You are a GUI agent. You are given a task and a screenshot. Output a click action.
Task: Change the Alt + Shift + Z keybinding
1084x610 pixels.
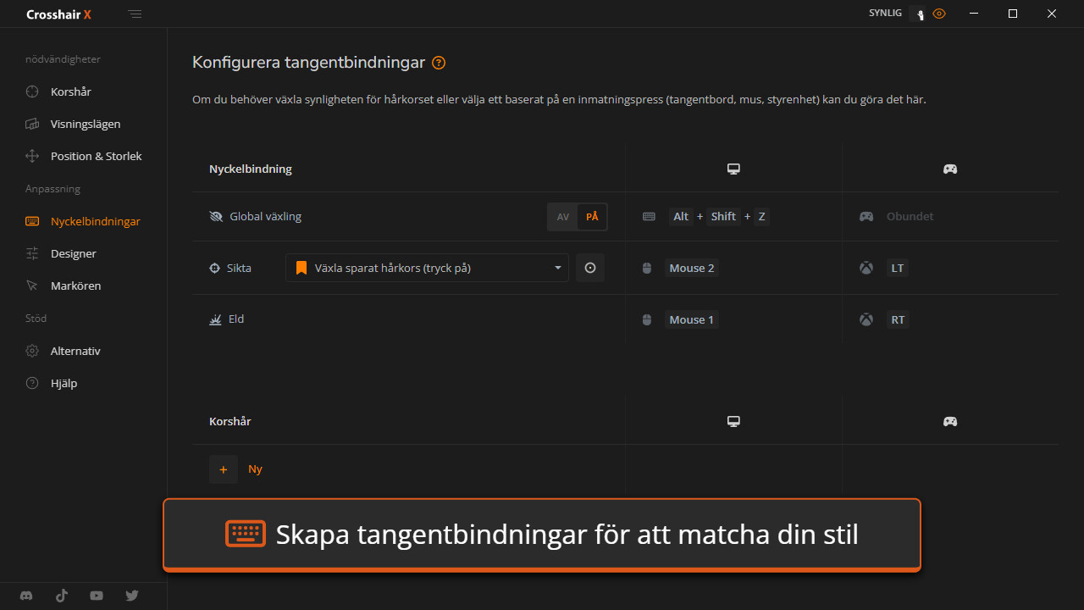[x=718, y=217]
